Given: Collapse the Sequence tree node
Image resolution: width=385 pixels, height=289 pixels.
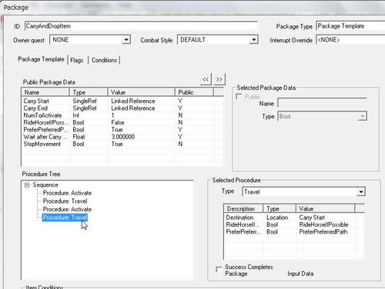Looking at the screenshot, I should 27,184.
